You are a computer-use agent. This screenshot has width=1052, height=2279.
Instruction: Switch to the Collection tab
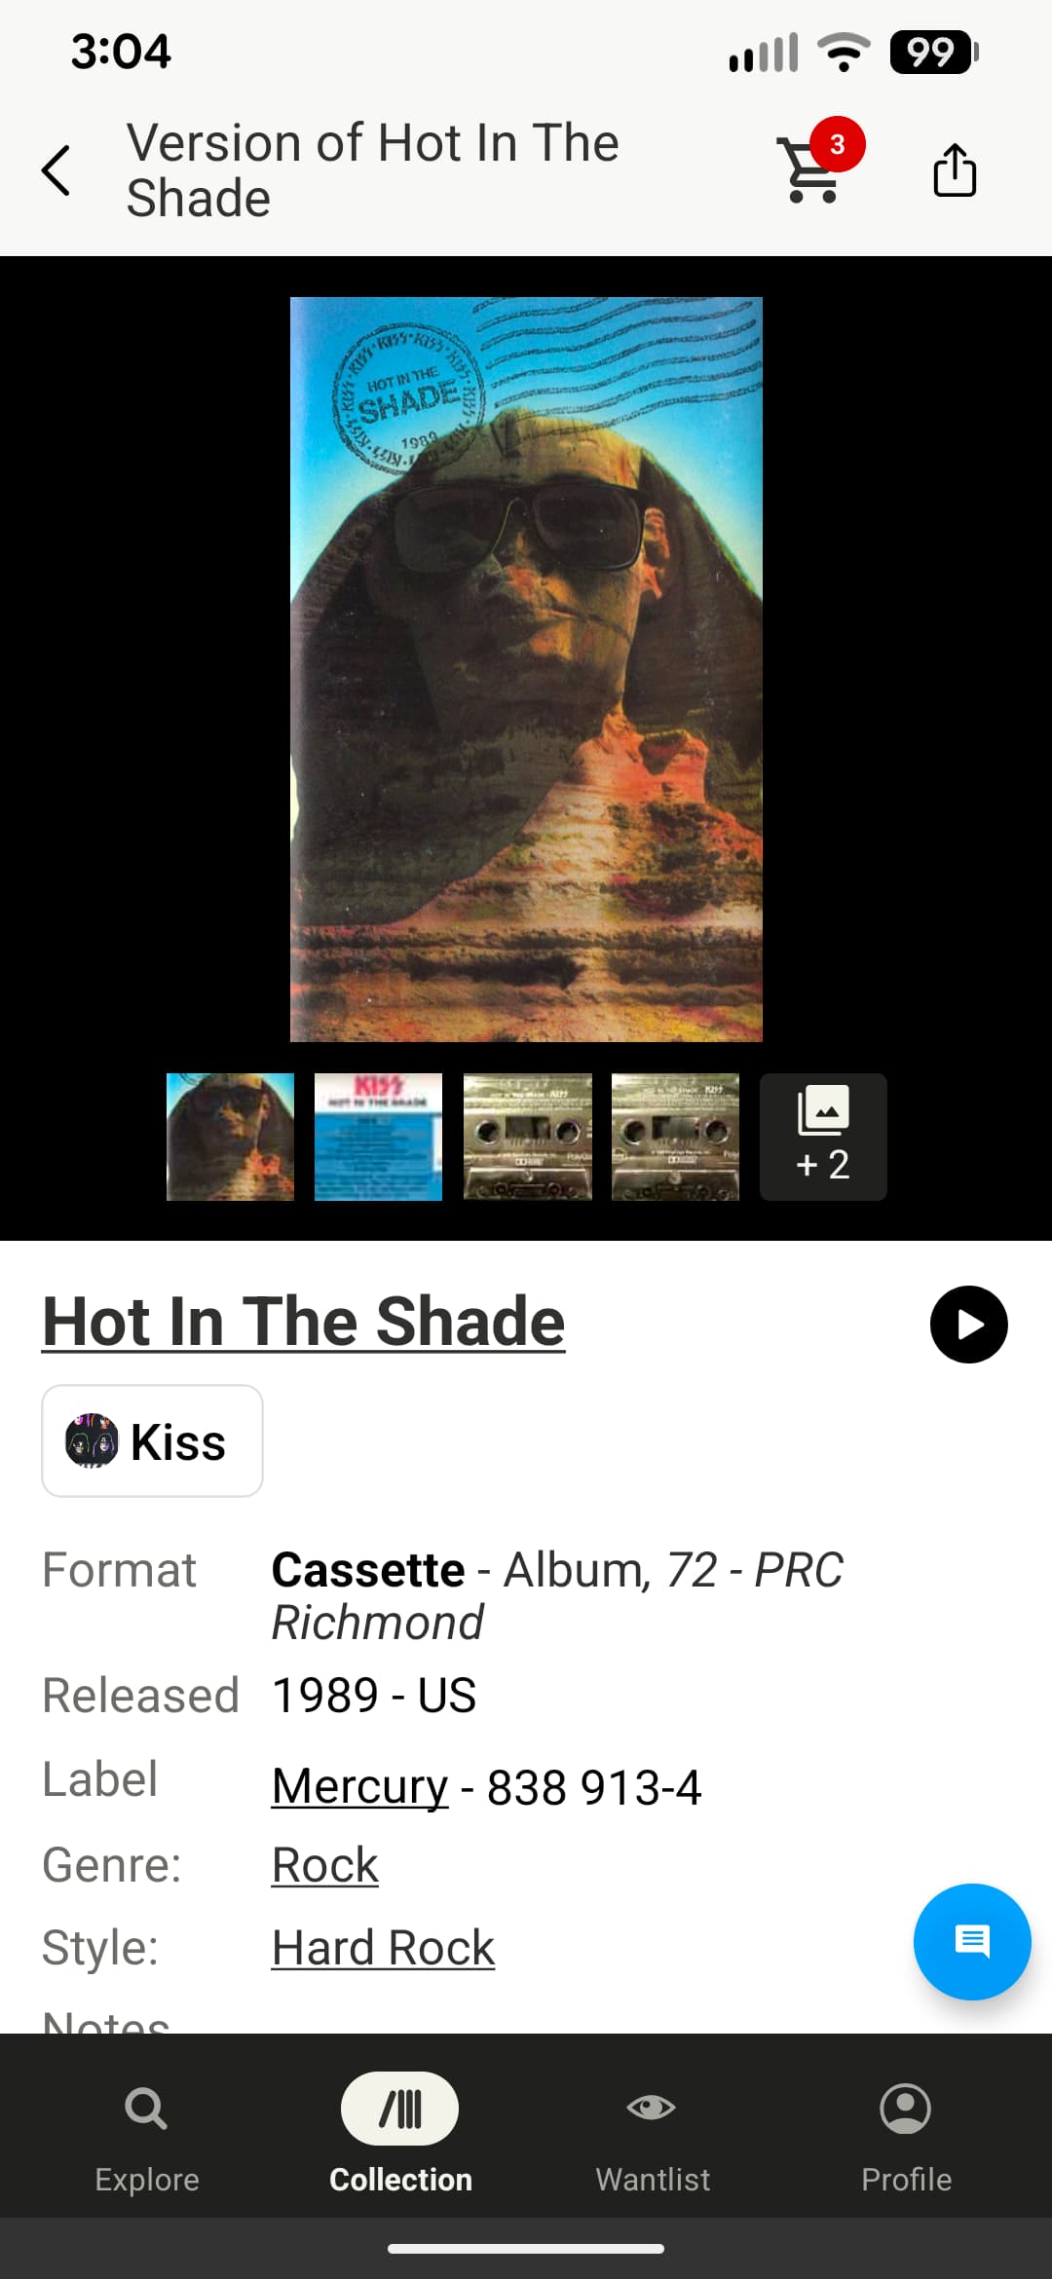400,2134
